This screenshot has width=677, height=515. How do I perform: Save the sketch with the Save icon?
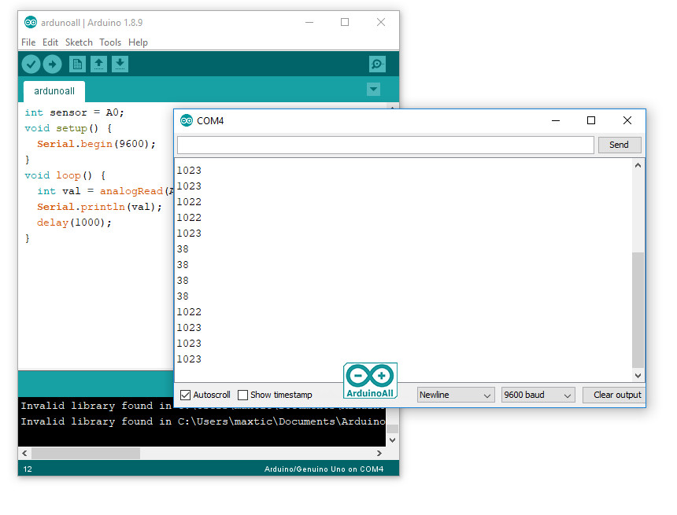tap(120, 64)
